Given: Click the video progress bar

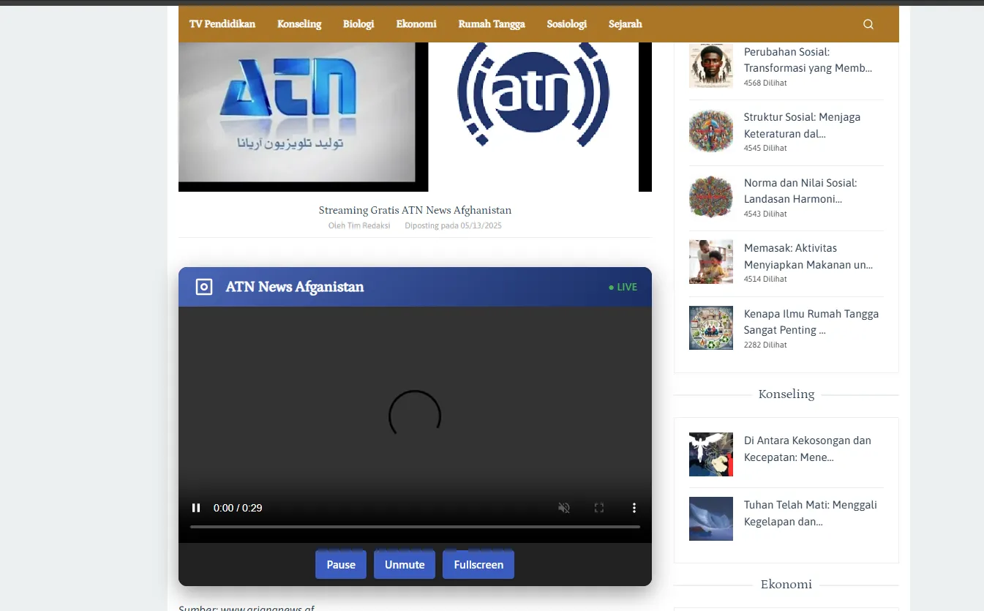Looking at the screenshot, I should click(x=415, y=527).
